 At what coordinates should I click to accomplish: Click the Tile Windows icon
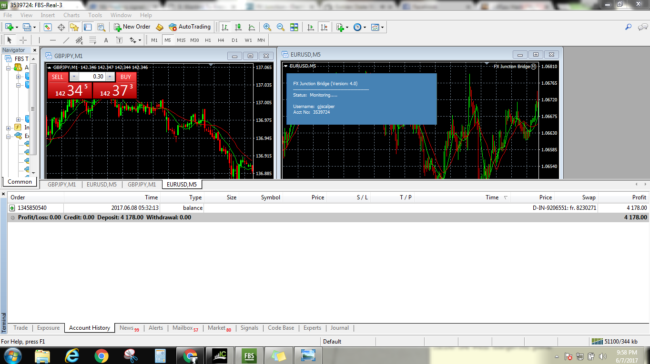[294, 27]
